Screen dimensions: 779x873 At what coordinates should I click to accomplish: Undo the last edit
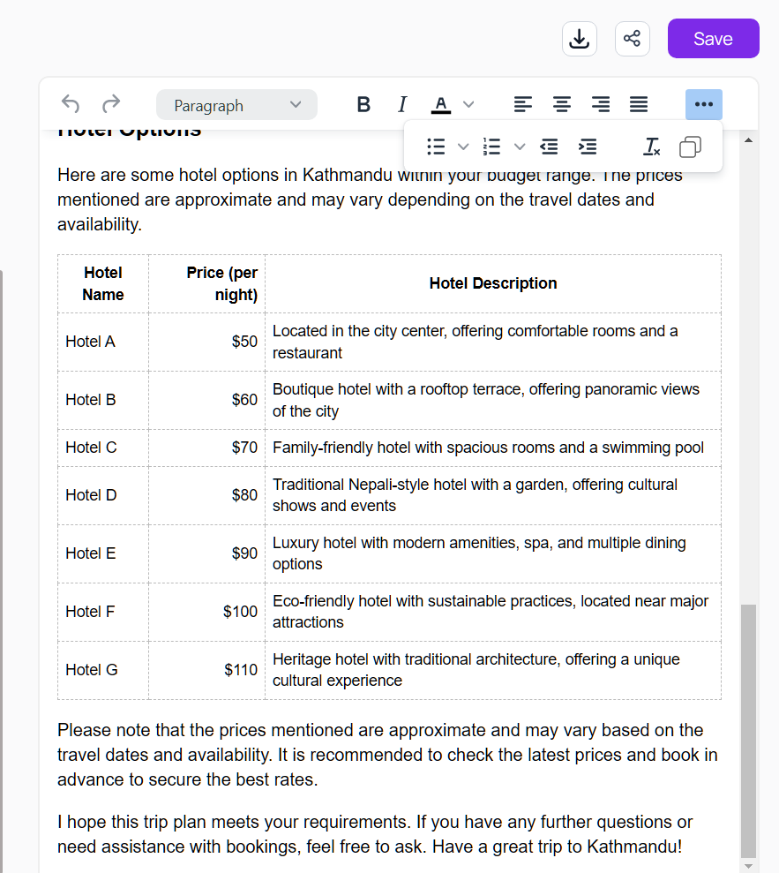(x=71, y=104)
